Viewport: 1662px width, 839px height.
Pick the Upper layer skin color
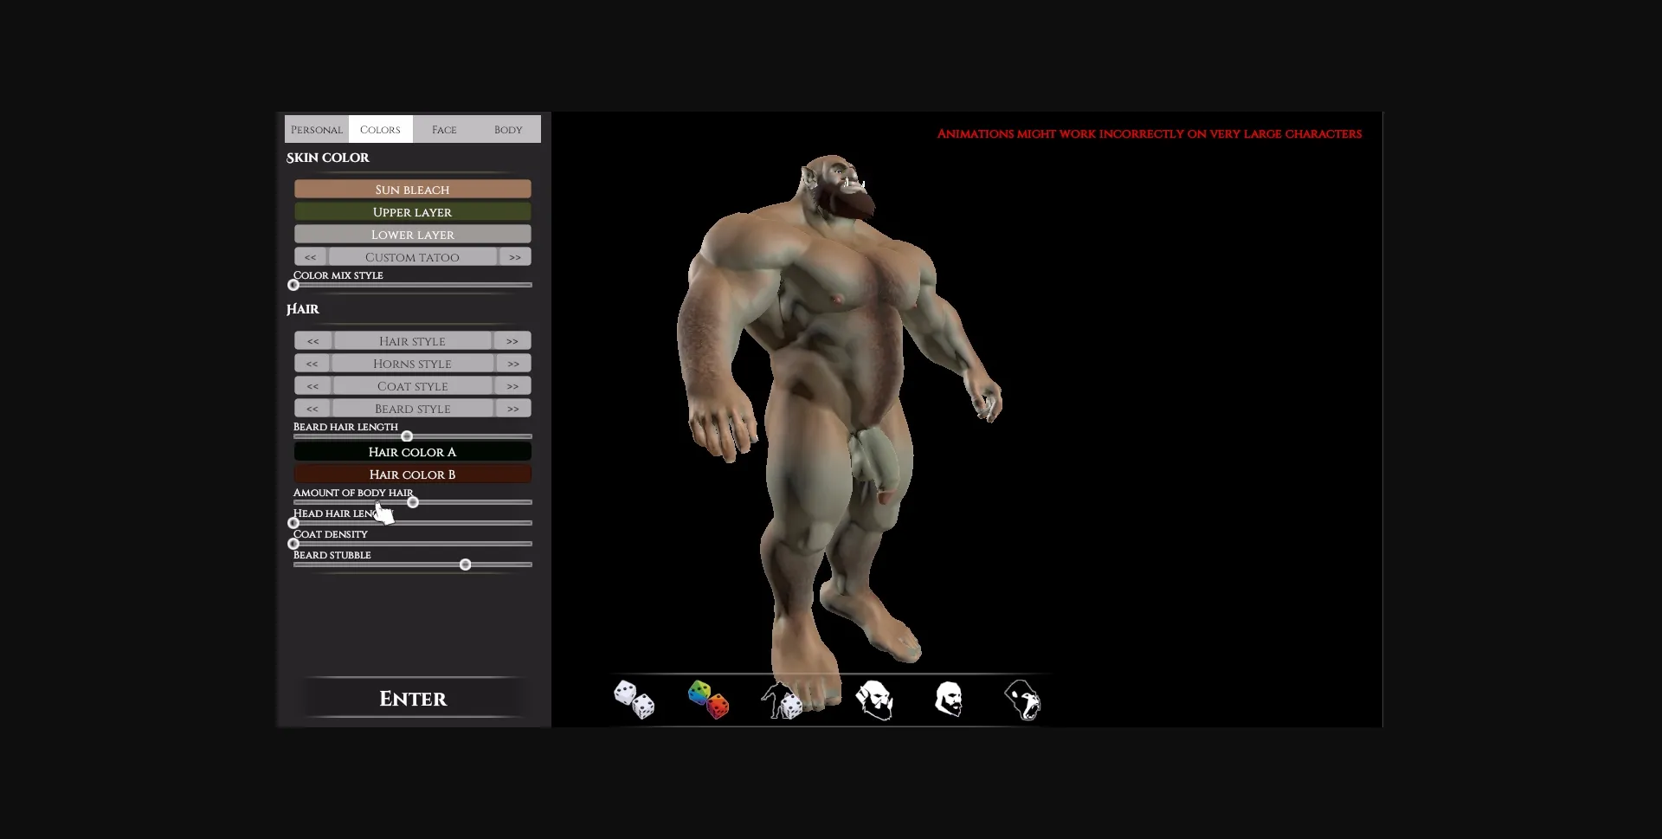click(412, 211)
